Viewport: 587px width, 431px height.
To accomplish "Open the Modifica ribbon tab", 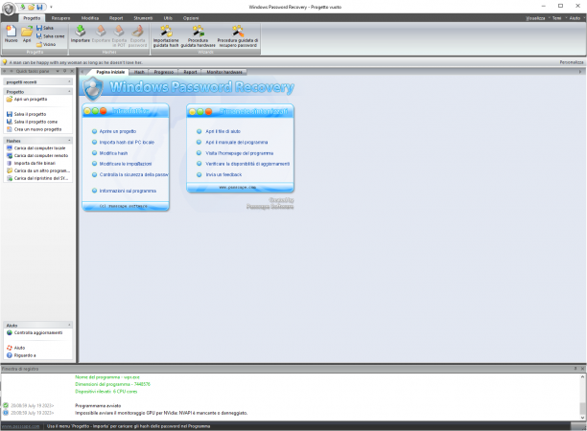I will point(90,18).
